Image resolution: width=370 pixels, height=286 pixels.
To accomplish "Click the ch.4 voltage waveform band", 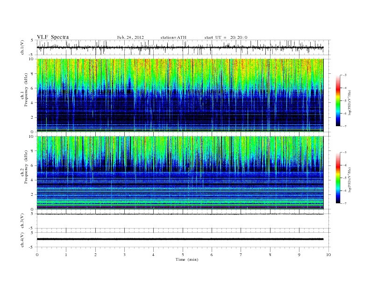I will 180,239.
